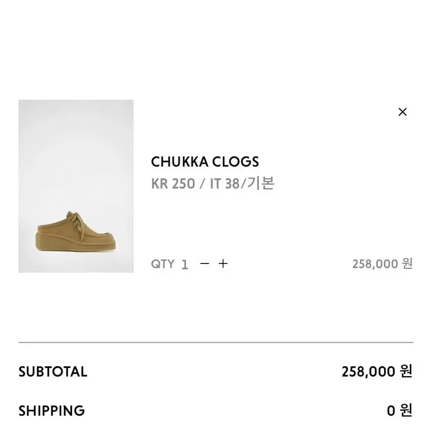432x432 pixels.
Task: Click the quantity value 1
Action: (184, 265)
